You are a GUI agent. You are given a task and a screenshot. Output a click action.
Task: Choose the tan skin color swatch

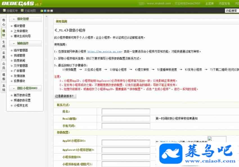click(48, 11)
